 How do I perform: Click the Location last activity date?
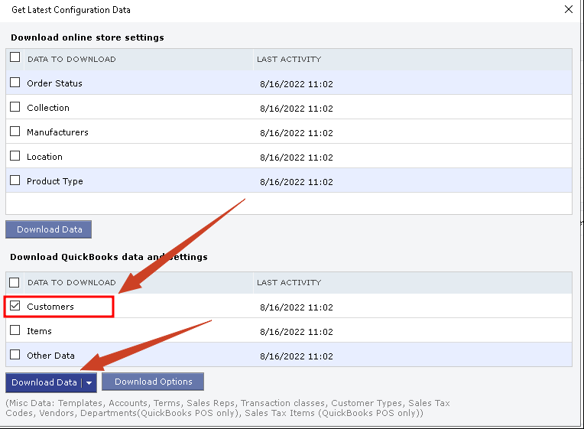pyautogui.click(x=297, y=158)
